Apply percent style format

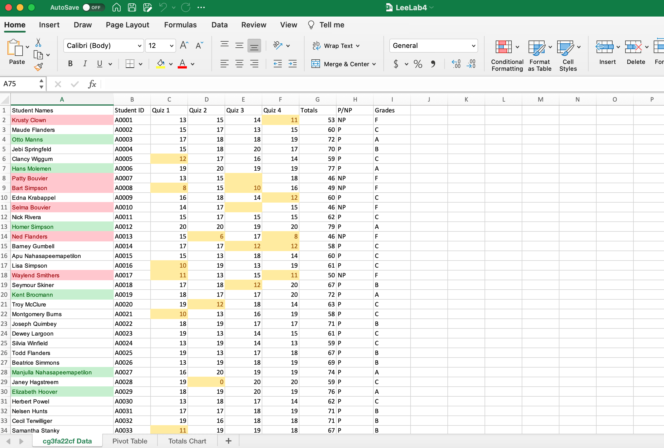pos(418,64)
